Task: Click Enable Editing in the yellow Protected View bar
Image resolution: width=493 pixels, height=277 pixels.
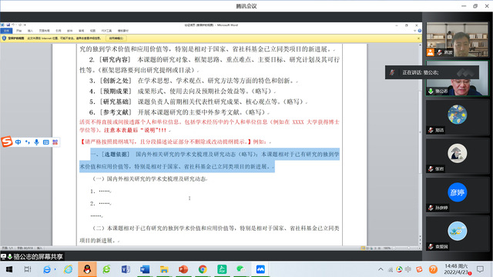Action: [x=116, y=38]
